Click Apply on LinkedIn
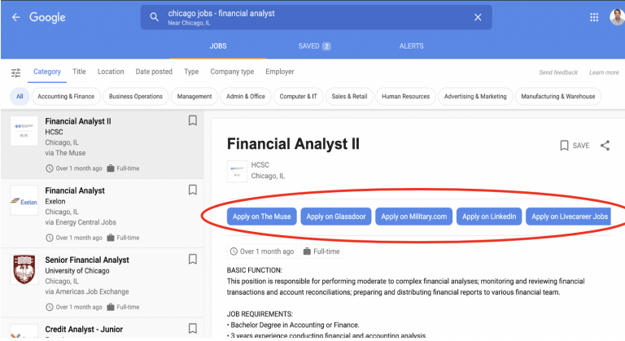 tap(489, 216)
